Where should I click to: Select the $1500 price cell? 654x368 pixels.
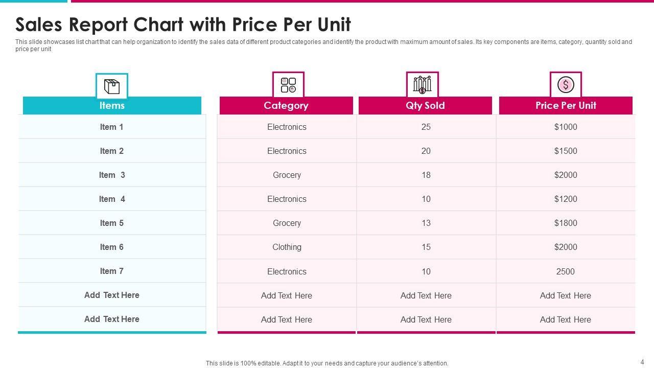566,151
